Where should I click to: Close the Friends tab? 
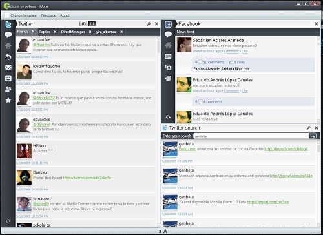pyautogui.click(x=33, y=32)
